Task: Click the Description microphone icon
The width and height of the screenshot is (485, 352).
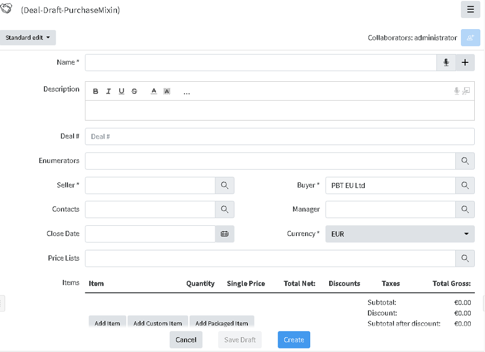Action: click(456, 91)
